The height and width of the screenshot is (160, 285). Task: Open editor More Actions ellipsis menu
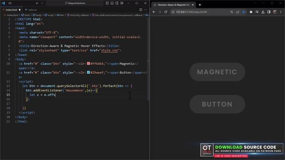click(x=146, y=10)
